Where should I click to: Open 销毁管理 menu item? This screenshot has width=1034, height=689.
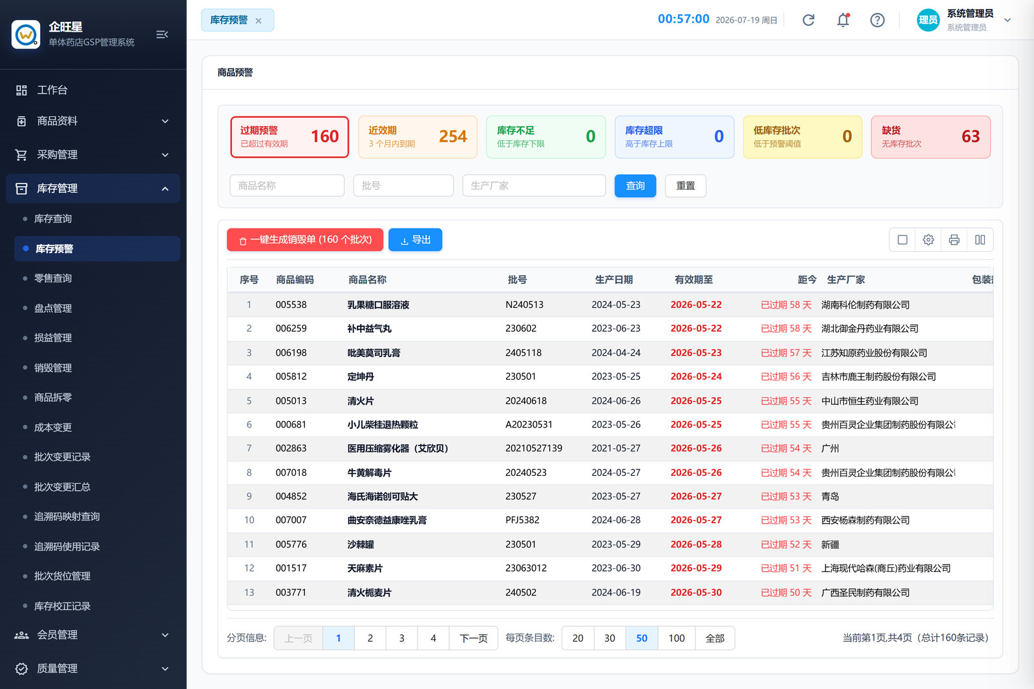pos(97,368)
